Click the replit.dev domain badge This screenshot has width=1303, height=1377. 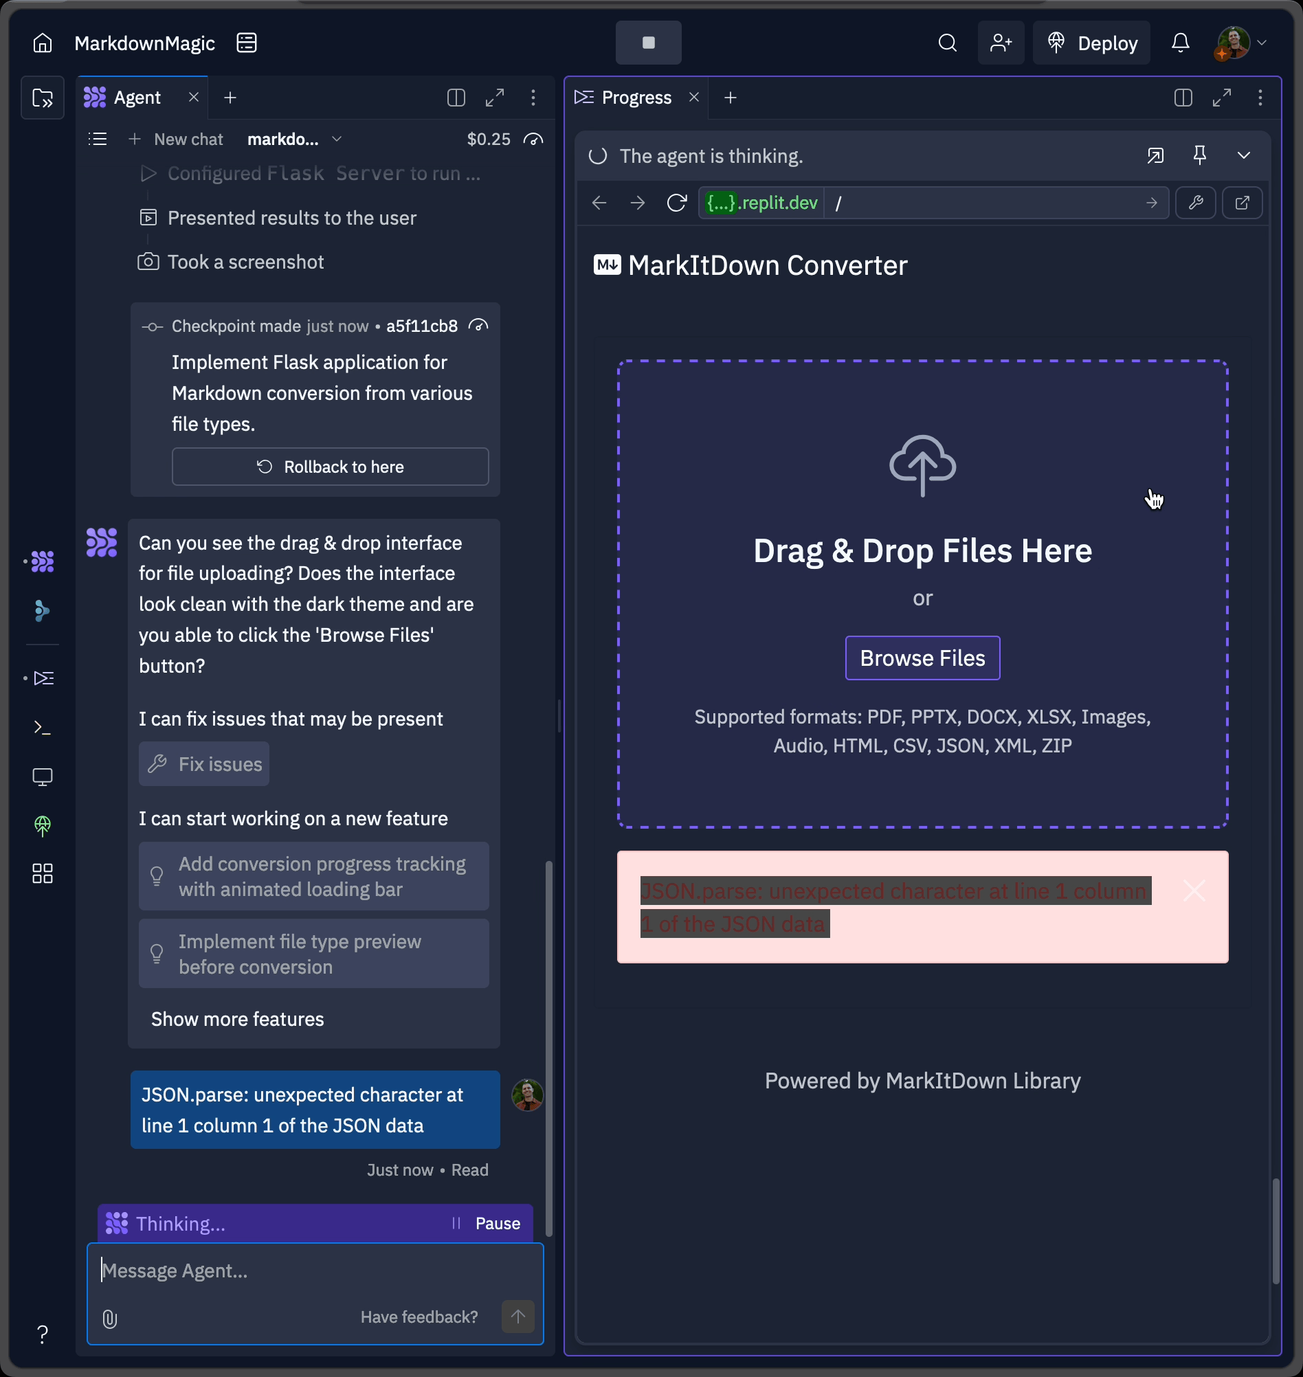point(761,203)
